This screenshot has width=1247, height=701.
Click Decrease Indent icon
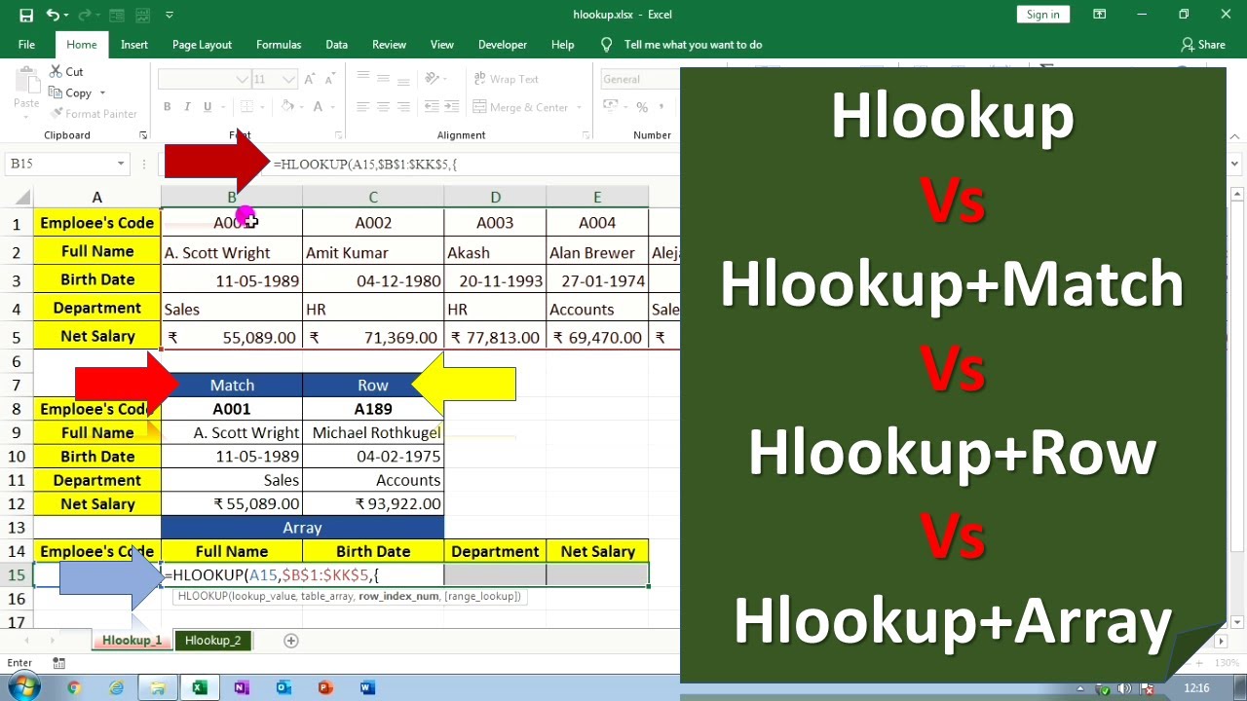tap(429, 107)
